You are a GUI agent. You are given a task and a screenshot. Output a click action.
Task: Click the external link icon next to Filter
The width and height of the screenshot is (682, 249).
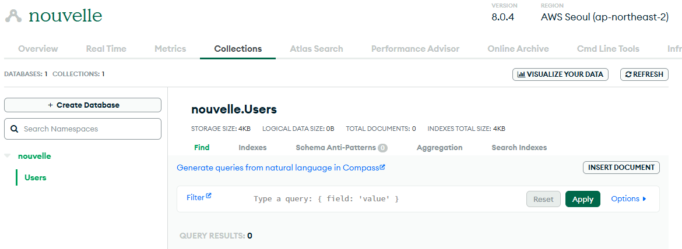[x=209, y=196]
